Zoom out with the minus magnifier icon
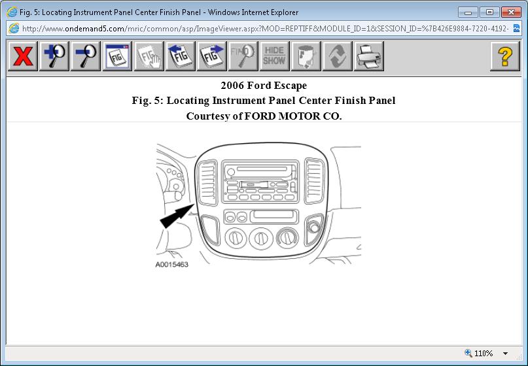 point(86,56)
